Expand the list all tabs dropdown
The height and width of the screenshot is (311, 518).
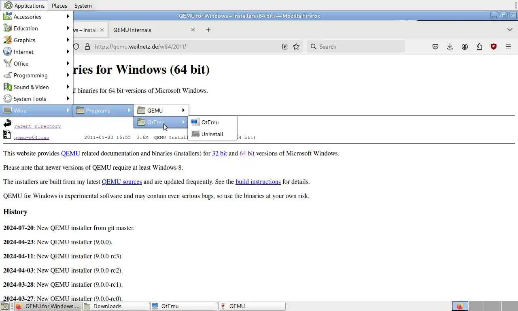(510, 30)
